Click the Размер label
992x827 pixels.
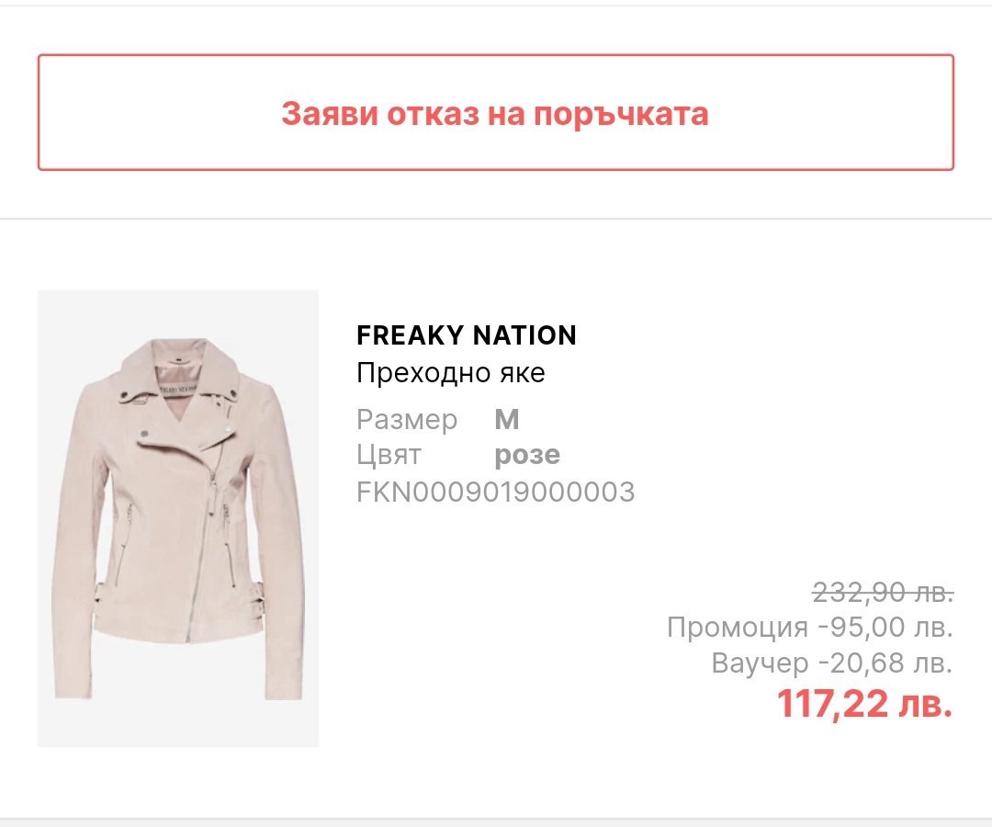[x=406, y=420]
